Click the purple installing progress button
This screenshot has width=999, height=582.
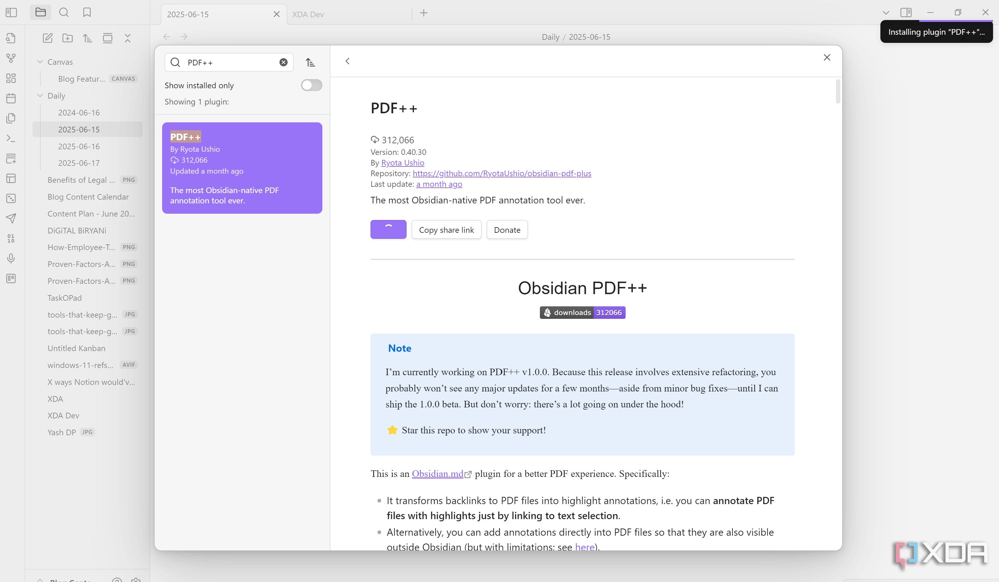point(388,230)
